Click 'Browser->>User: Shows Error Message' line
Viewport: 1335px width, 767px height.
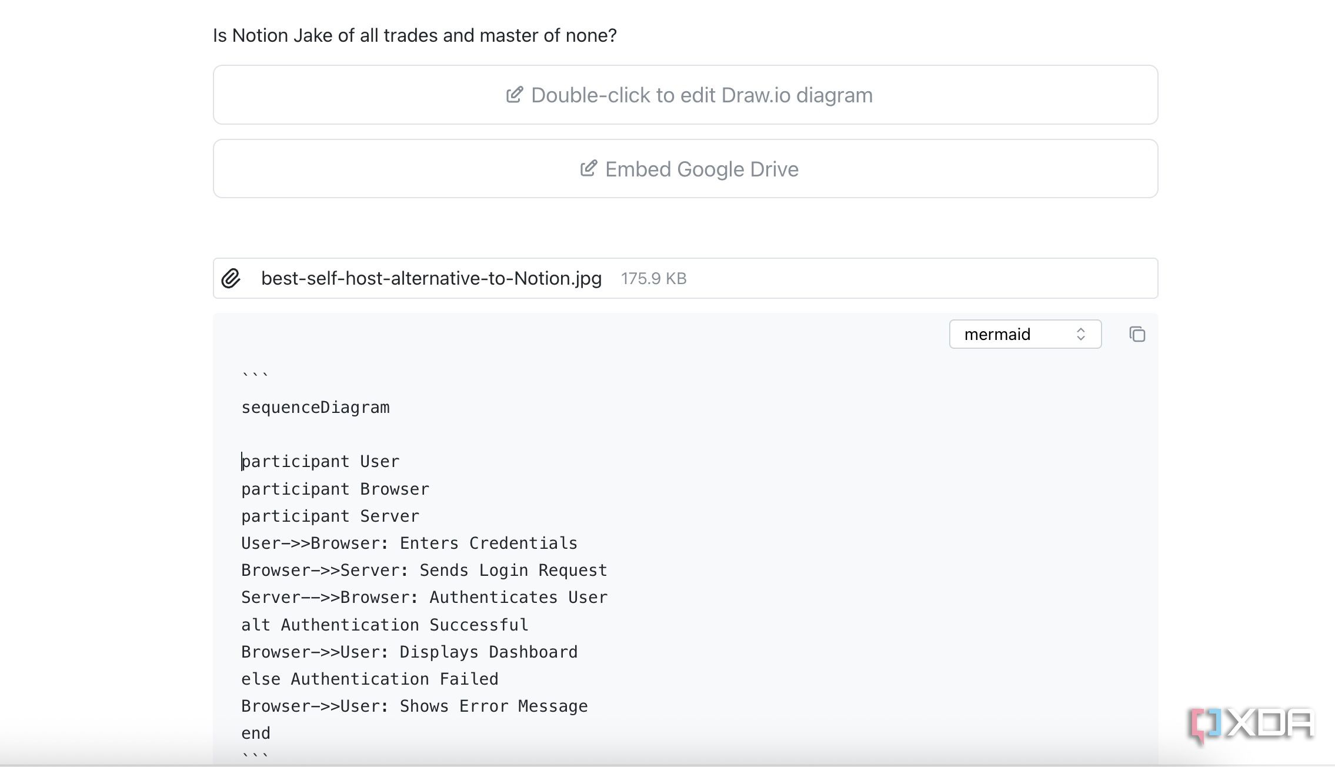(x=415, y=706)
